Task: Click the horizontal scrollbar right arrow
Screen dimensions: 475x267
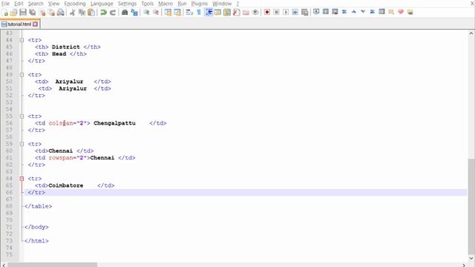Action: point(463,265)
